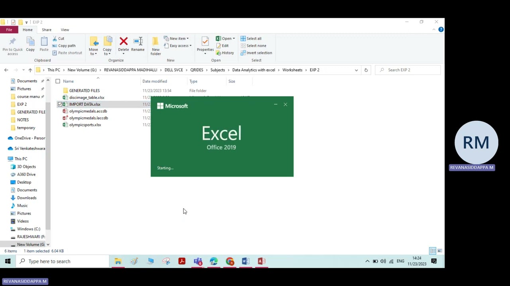Open Downloads in navigation pane
This screenshot has height=286, width=510.
27,197
